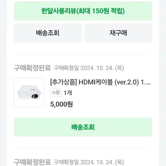The height and width of the screenshot is (166, 166).
Task: Open the white projector product thumbnail
Action: coord(29,93)
